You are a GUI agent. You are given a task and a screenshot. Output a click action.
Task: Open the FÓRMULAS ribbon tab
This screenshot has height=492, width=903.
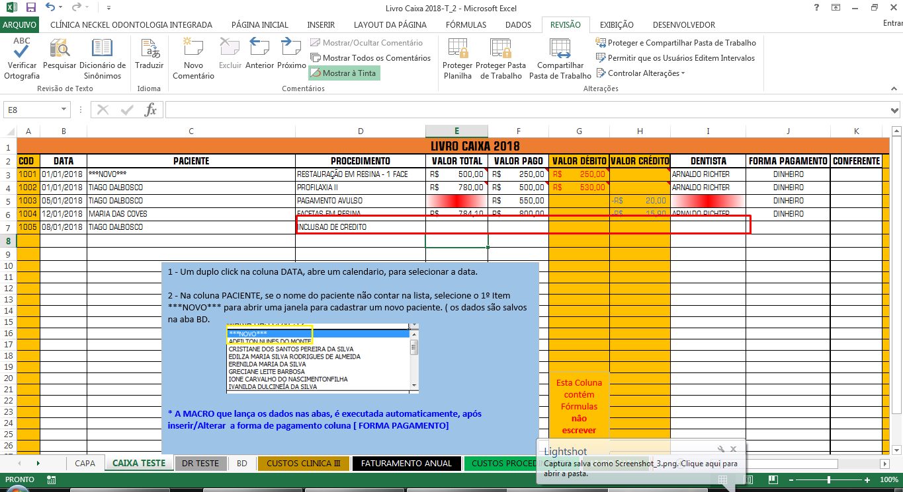coord(466,25)
